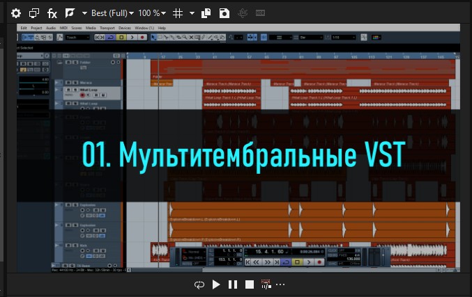Click the 136.000 tempo value
472x297 pixels.
point(353,259)
